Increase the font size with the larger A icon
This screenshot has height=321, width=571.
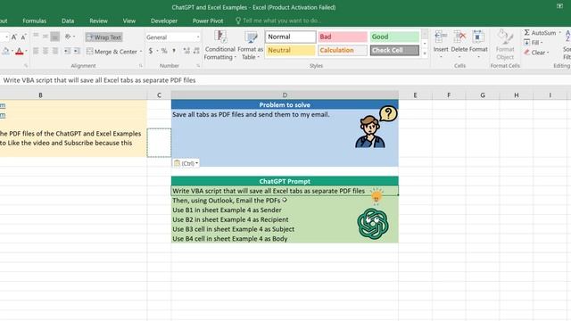pos(14,37)
